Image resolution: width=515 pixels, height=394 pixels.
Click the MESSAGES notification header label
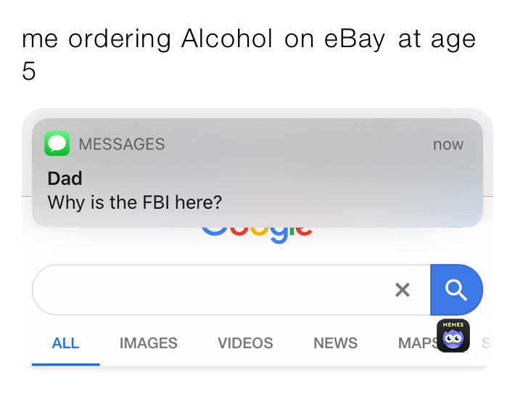[121, 144]
